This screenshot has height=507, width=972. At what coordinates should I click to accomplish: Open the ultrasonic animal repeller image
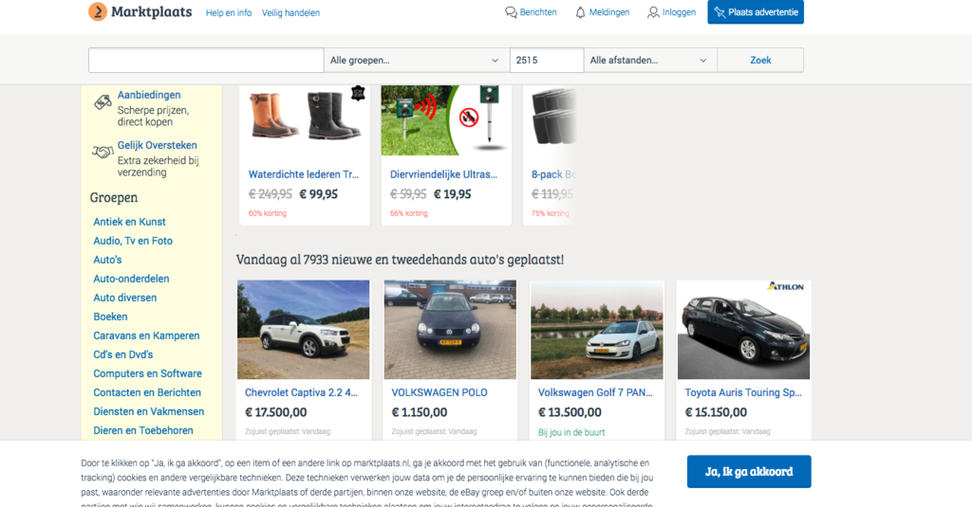click(446, 120)
